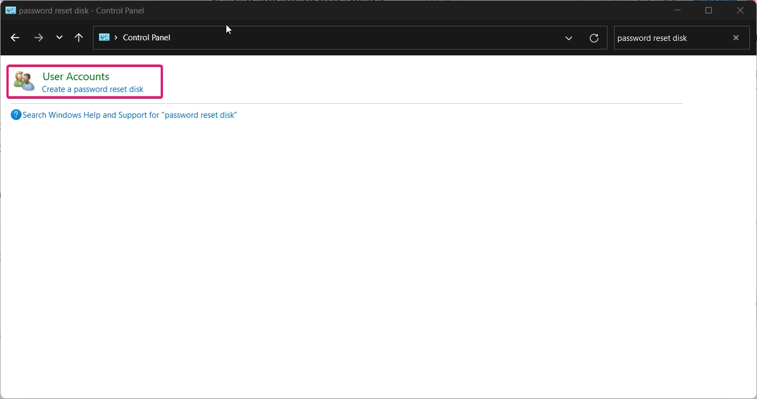The width and height of the screenshot is (757, 399).
Task: Click the Control Panel icon in the address bar
Action: (104, 38)
